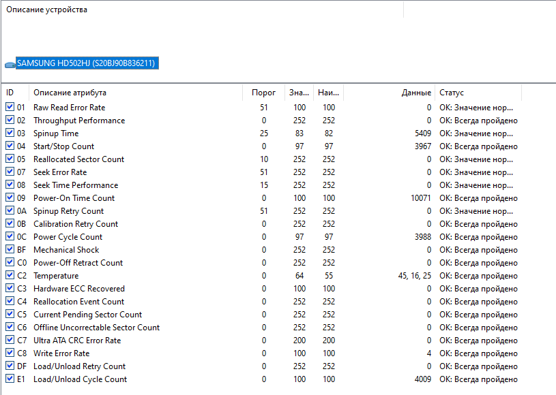The height and width of the screenshot is (395, 556).
Task: Sort by the ID column header
Action: pyautogui.click(x=15, y=93)
